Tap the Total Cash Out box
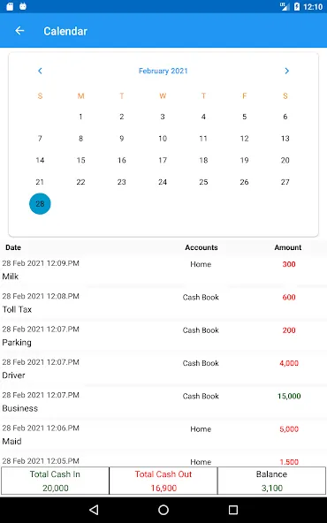Screen dimensions: 327x523 coord(163,481)
